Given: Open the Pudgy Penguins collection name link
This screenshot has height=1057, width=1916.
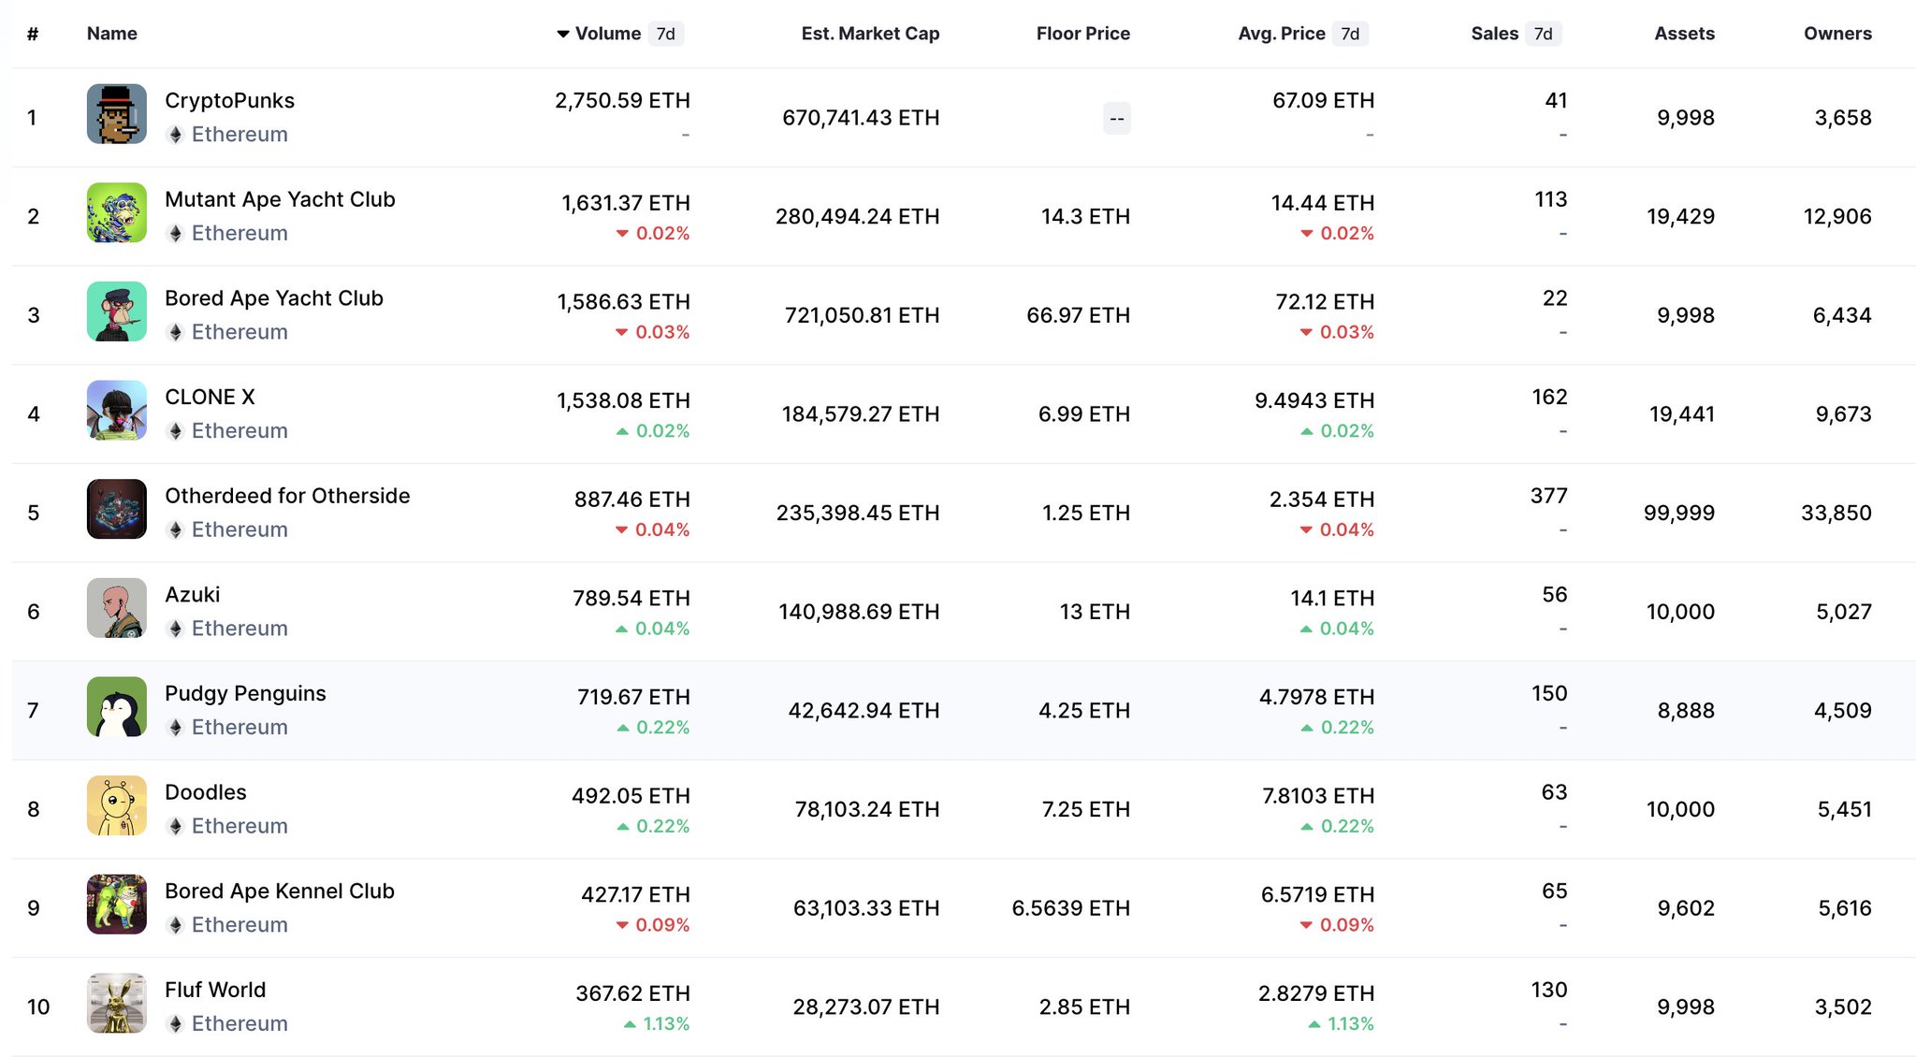Looking at the screenshot, I should tap(245, 693).
